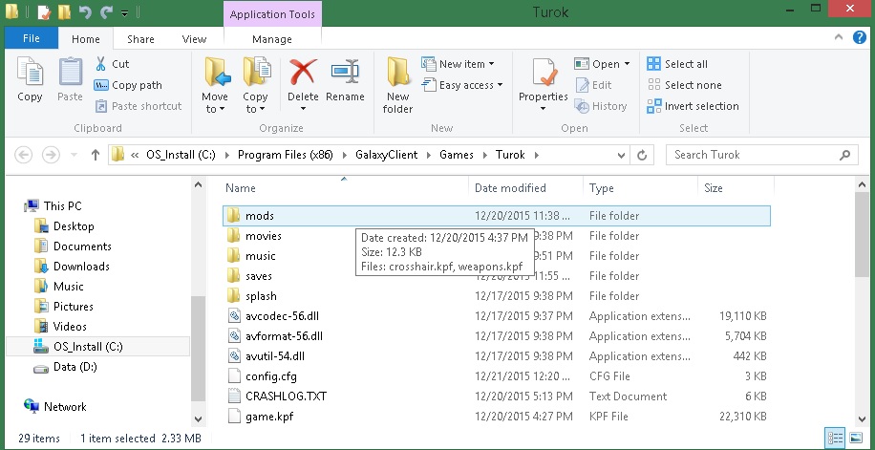This screenshot has width=875, height=450.
Task: Open the address bar history dropdown
Action: click(x=622, y=155)
